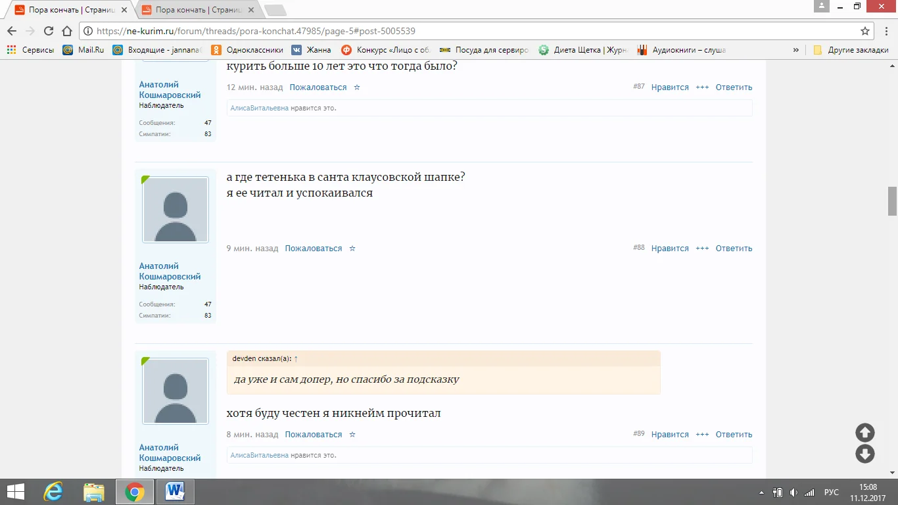Click the Chrome icon in the taskbar
This screenshot has height=505, width=898.
pos(135,492)
